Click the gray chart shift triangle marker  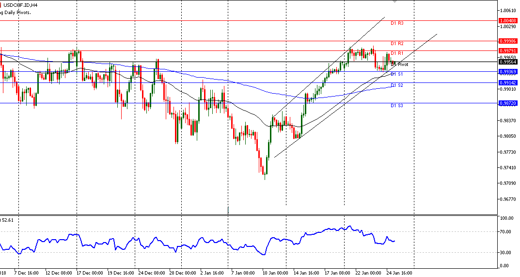[x=395, y=2]
